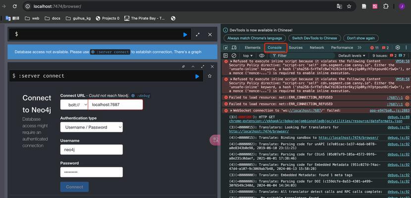Rerun the :server connect command
Viewport: 411px width, 198px height.
(x=197, y=76)
